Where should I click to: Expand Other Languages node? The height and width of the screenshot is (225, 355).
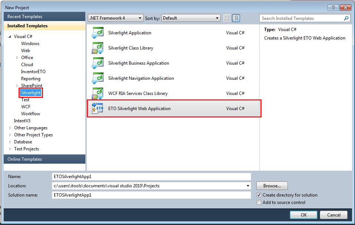[x=10, y=128]
